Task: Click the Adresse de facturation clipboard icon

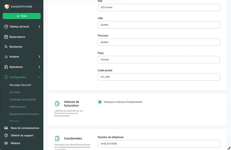Action: 57,103
